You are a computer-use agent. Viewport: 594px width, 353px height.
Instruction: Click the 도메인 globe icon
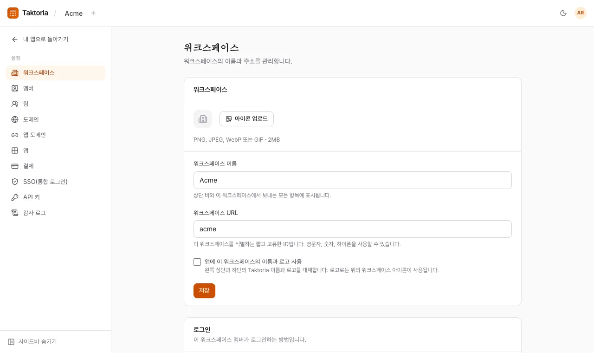pyautogui.click(x=15, y=119)
